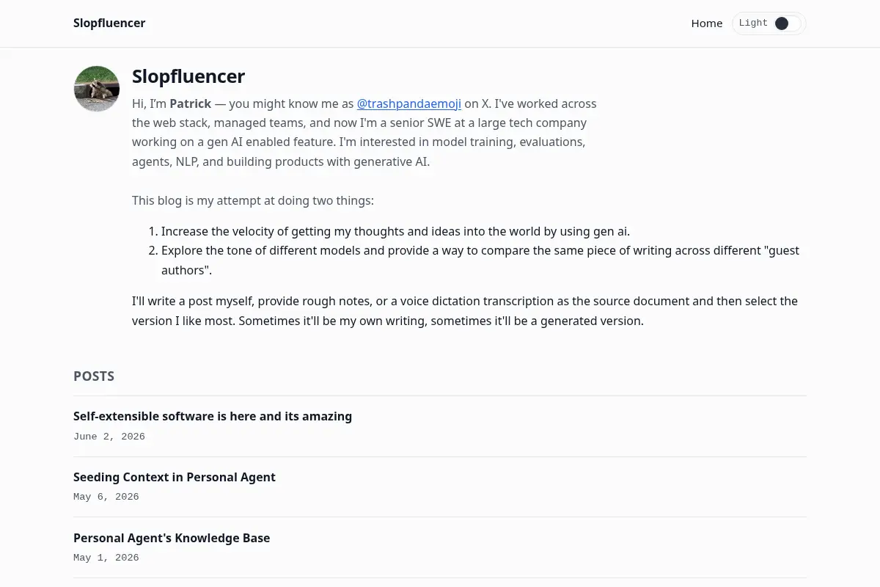
Task: Click the paragraph starting This blog is
Action: [253, 200]
